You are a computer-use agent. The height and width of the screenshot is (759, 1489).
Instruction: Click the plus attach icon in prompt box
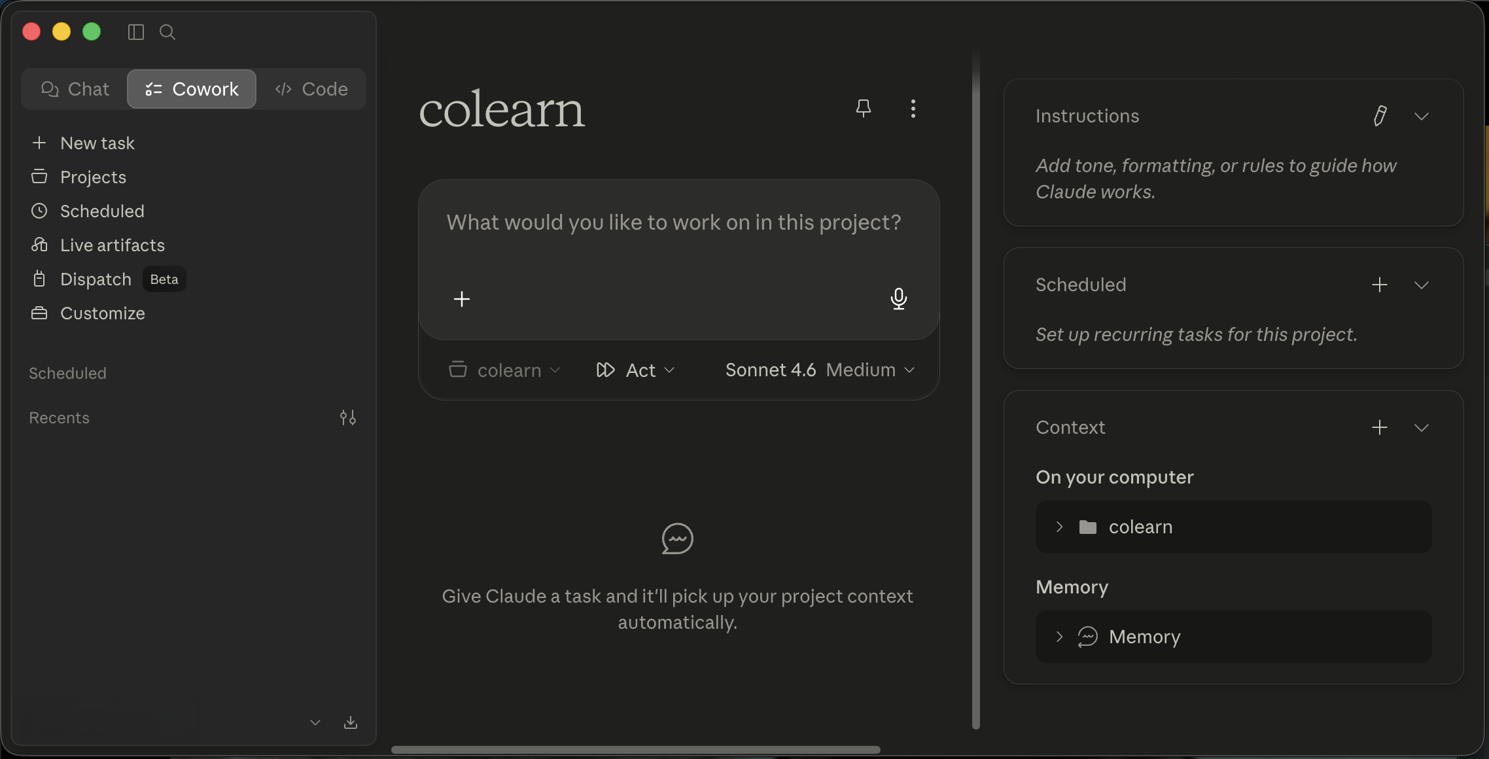click(x=462, y=299)
